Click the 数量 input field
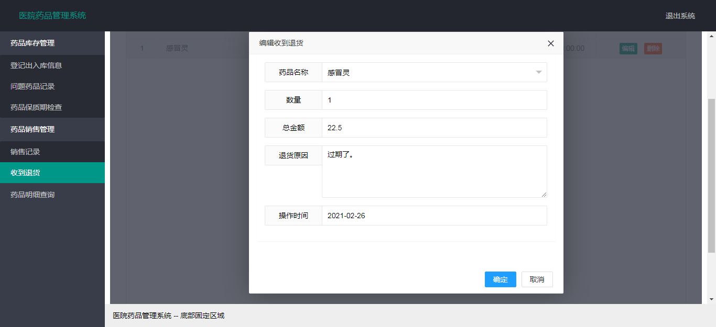Viewport: 716px width, 327px height. 434,100
